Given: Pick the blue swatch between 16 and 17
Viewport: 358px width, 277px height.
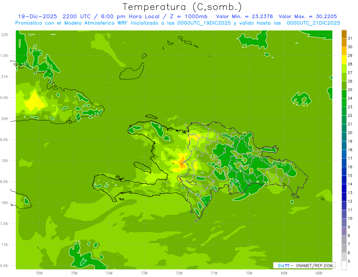Looking at the screenshot, I should pyautogui.click(x=344, y=163).
